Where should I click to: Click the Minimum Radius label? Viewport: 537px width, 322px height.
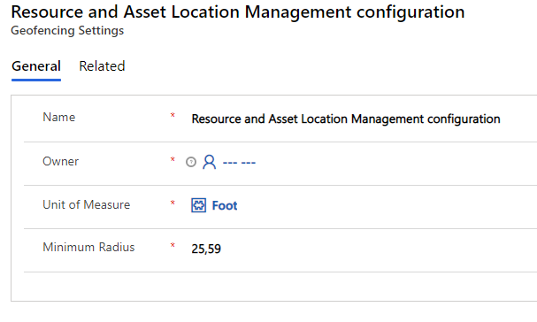pos(88,247)
